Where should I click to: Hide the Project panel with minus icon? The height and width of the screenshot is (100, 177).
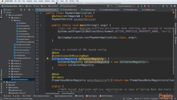point(33,10)
